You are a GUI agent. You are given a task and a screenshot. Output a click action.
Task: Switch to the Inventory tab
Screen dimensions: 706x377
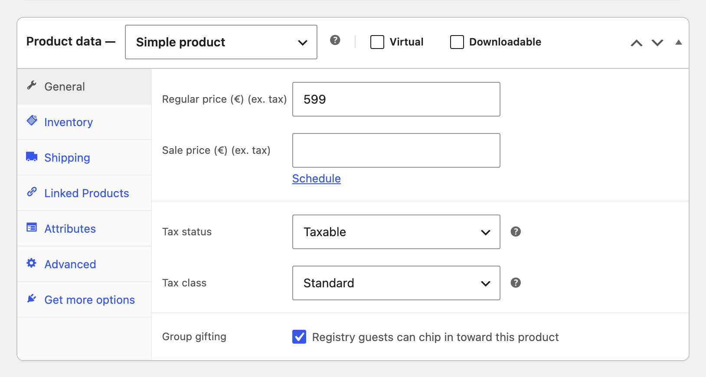pyautogui.click(x=84, y=122)
